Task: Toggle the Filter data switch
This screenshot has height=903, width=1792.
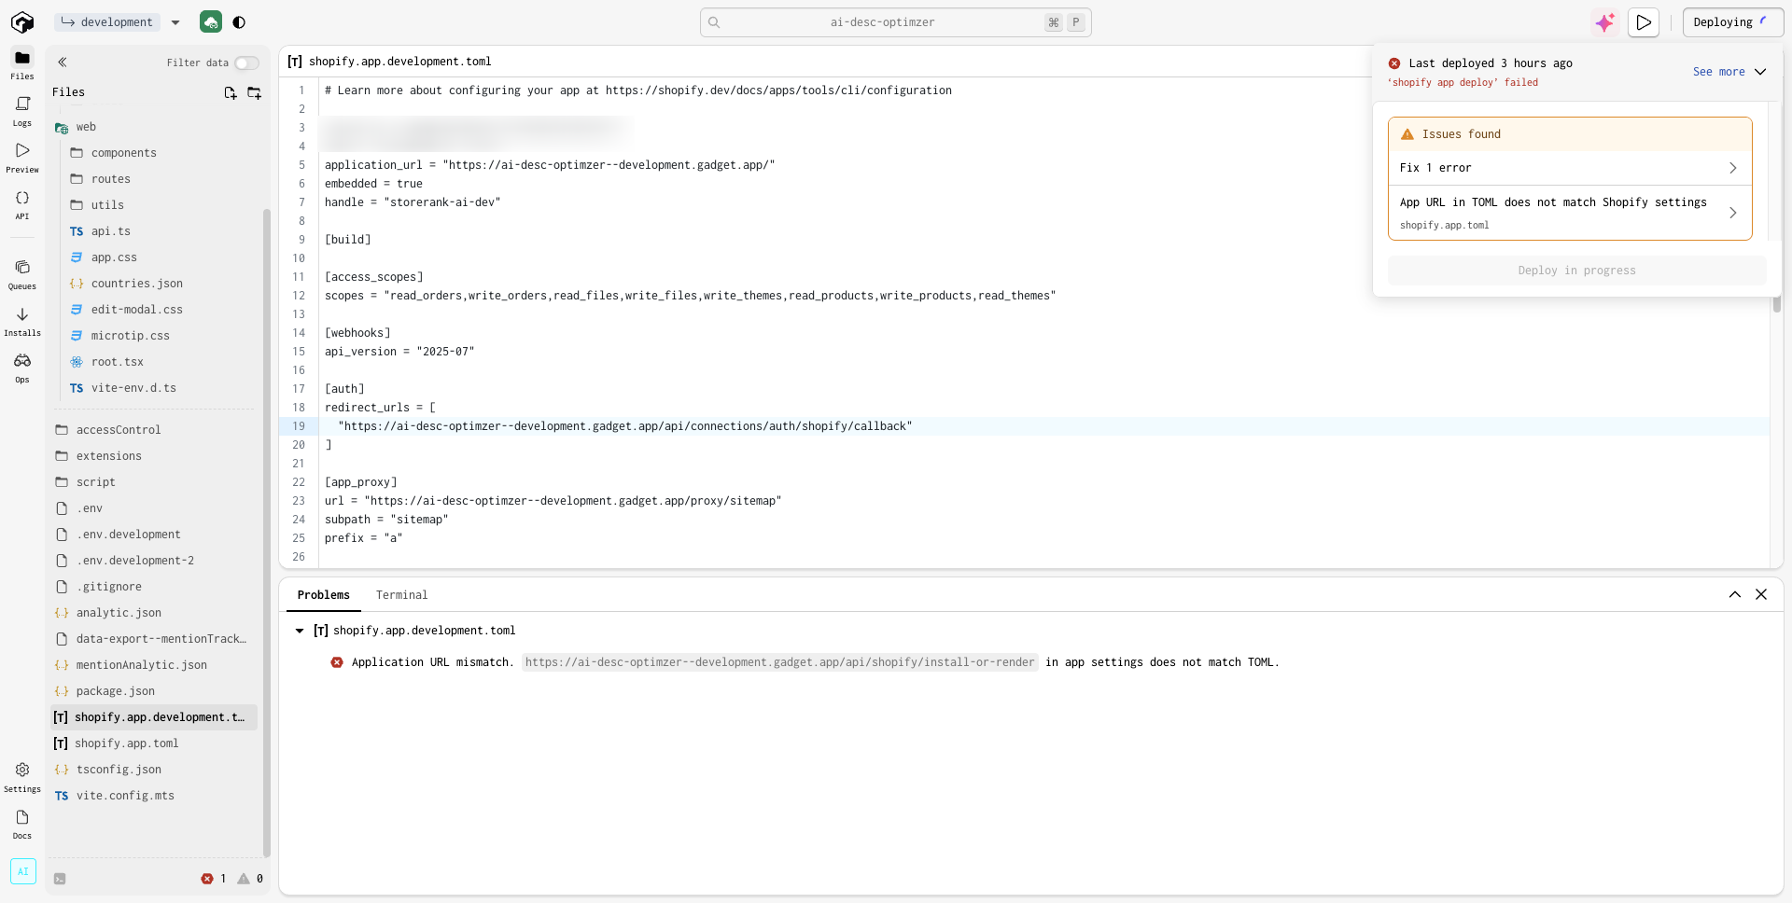Action: coord(246,63)
